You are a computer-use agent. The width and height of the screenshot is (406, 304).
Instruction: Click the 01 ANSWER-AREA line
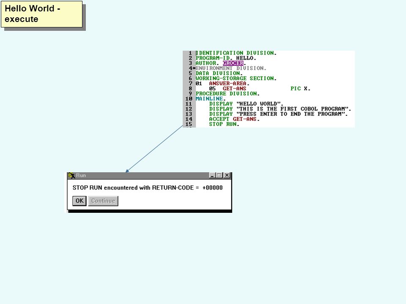pos(222,84)
